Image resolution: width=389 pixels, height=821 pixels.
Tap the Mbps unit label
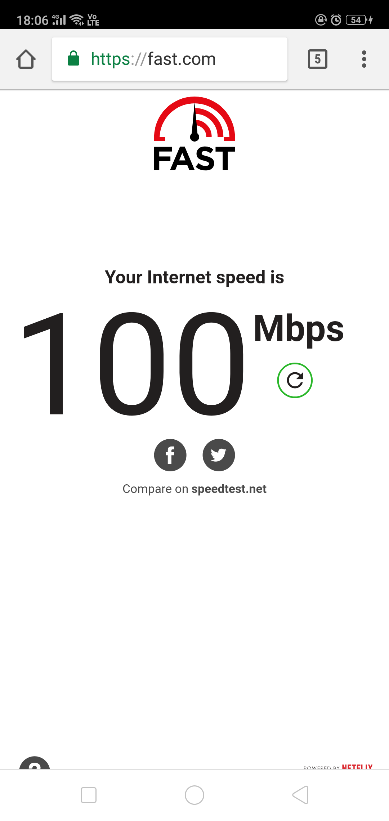[x=299, y=329]
